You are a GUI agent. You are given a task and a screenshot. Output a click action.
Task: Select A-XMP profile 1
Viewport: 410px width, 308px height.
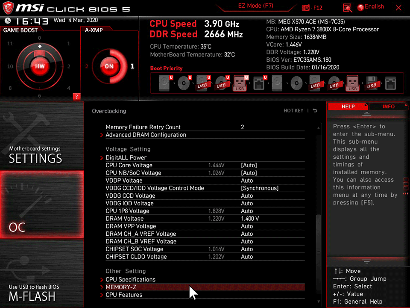tap(132, 66)
